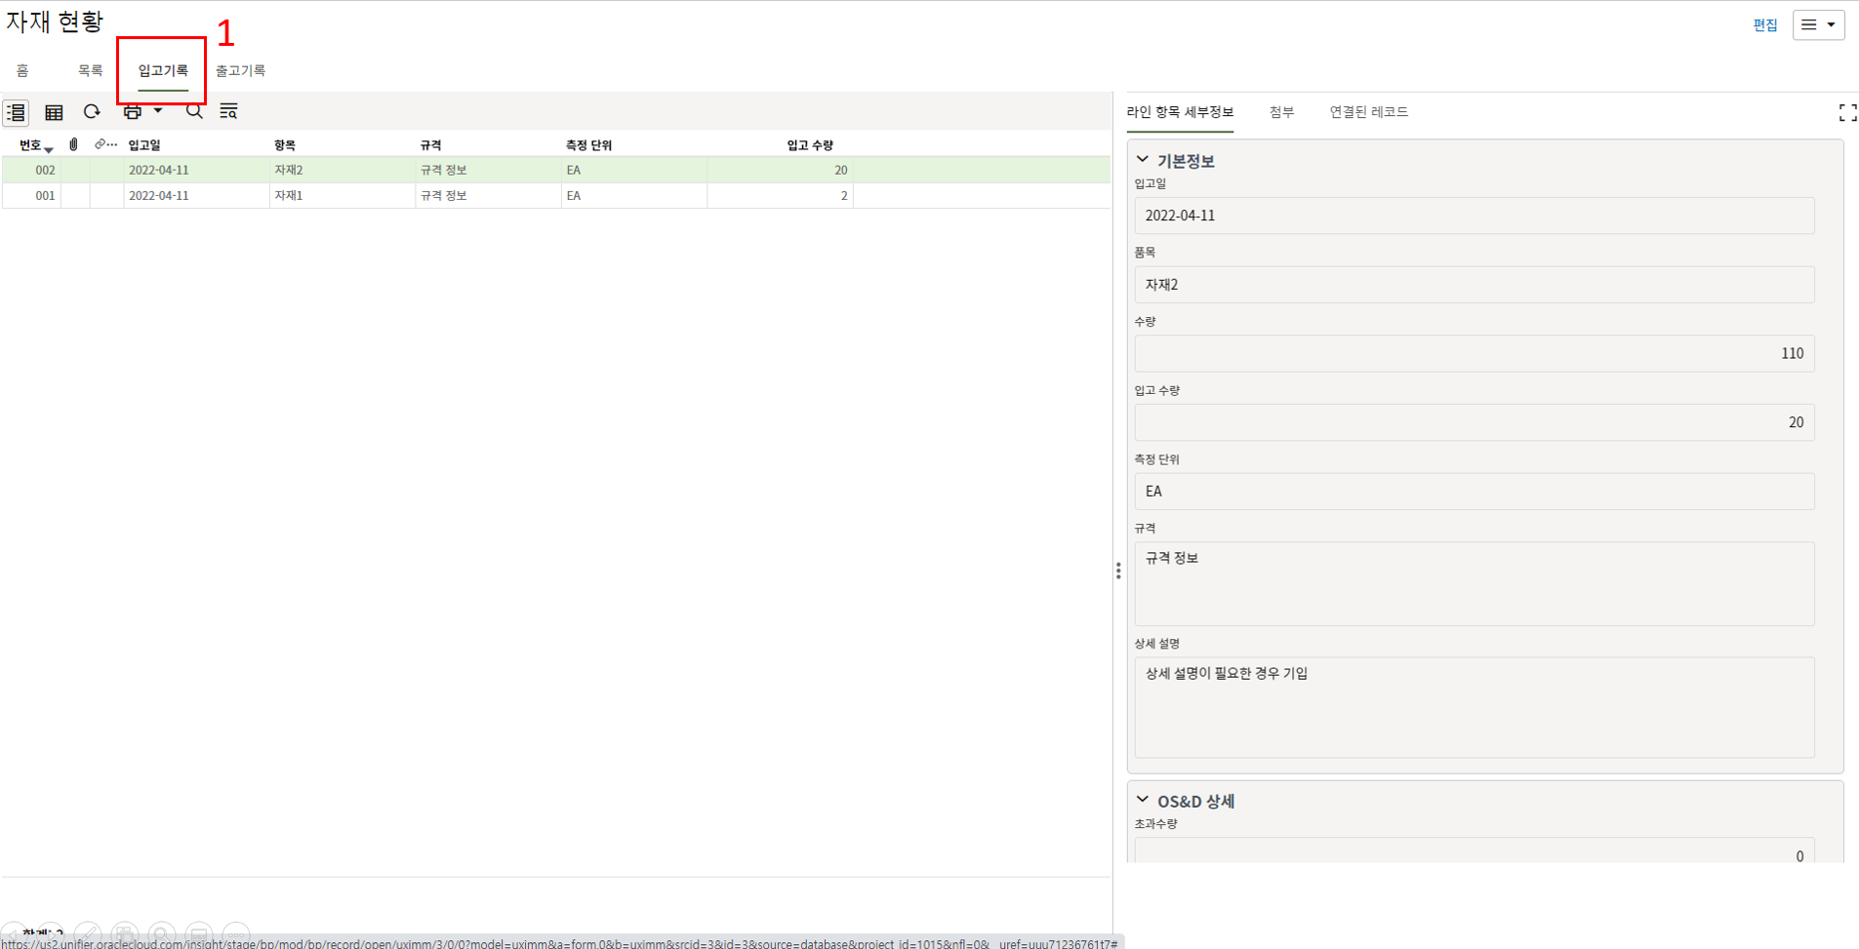Viewport: 1859px width, 949px height.
Task: Sort by the 번호 column header
Action: pyautogui.click(x=30, y=145)
